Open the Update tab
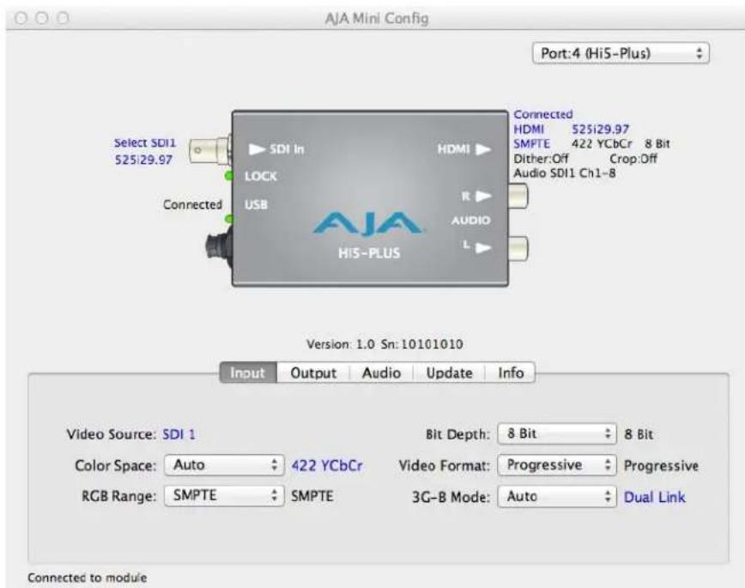Screen dimensions: 745x588 (449, 373)
